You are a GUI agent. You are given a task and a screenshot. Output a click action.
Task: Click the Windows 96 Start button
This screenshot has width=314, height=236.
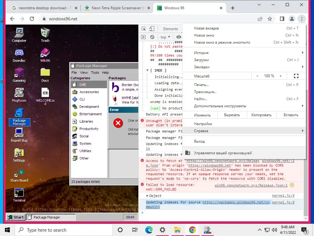coord(16,217)
